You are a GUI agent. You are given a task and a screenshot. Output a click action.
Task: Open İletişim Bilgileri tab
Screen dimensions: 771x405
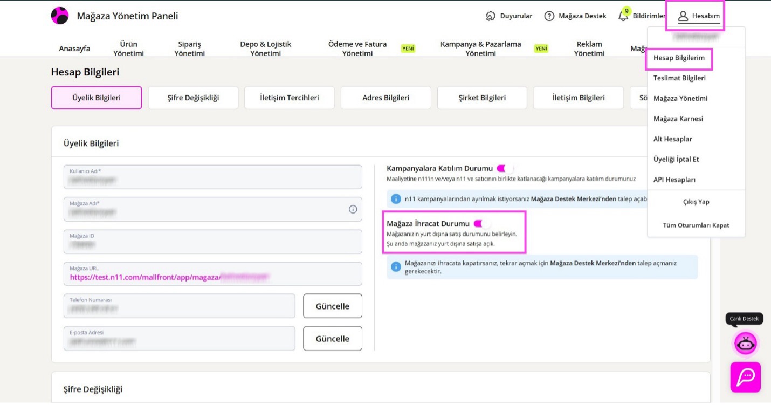579,98
